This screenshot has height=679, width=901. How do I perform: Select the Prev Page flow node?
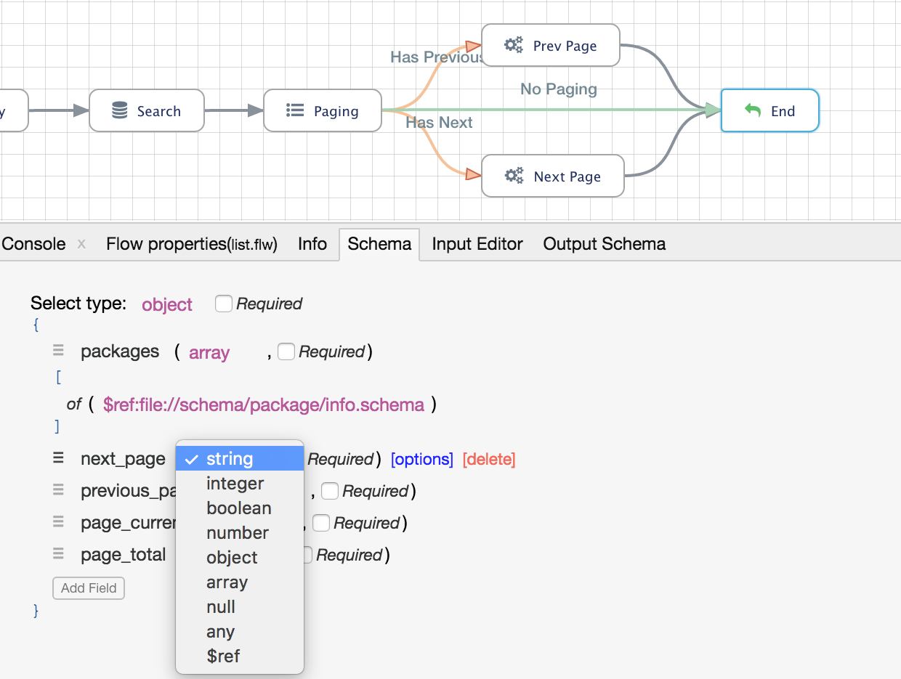(x=551, y=45)
